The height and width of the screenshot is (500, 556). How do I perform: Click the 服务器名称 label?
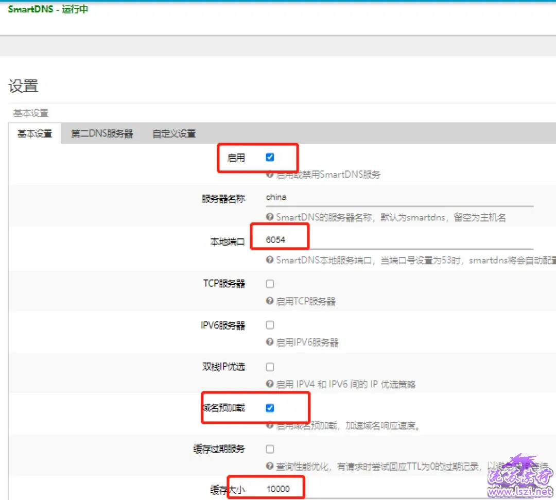coord(223,199)
